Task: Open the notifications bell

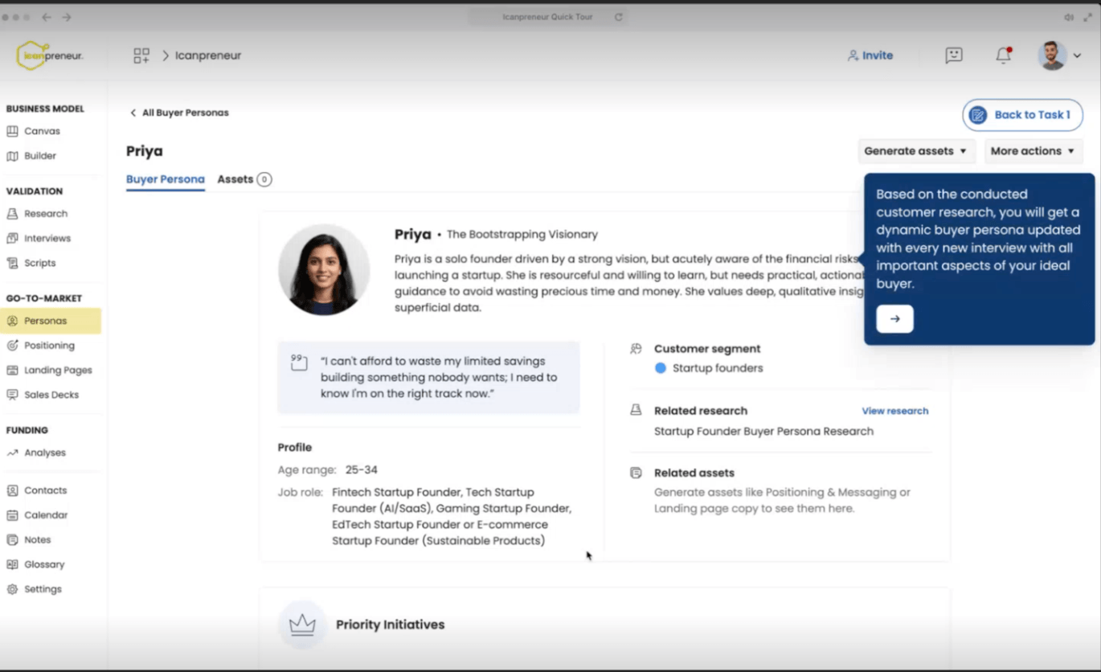Action: 1003,55
